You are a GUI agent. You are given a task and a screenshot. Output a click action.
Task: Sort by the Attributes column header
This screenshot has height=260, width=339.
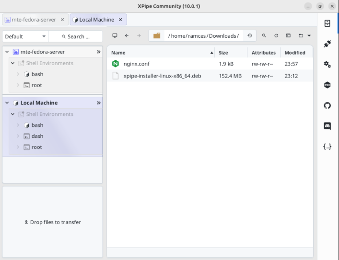[x=264, y=53]
